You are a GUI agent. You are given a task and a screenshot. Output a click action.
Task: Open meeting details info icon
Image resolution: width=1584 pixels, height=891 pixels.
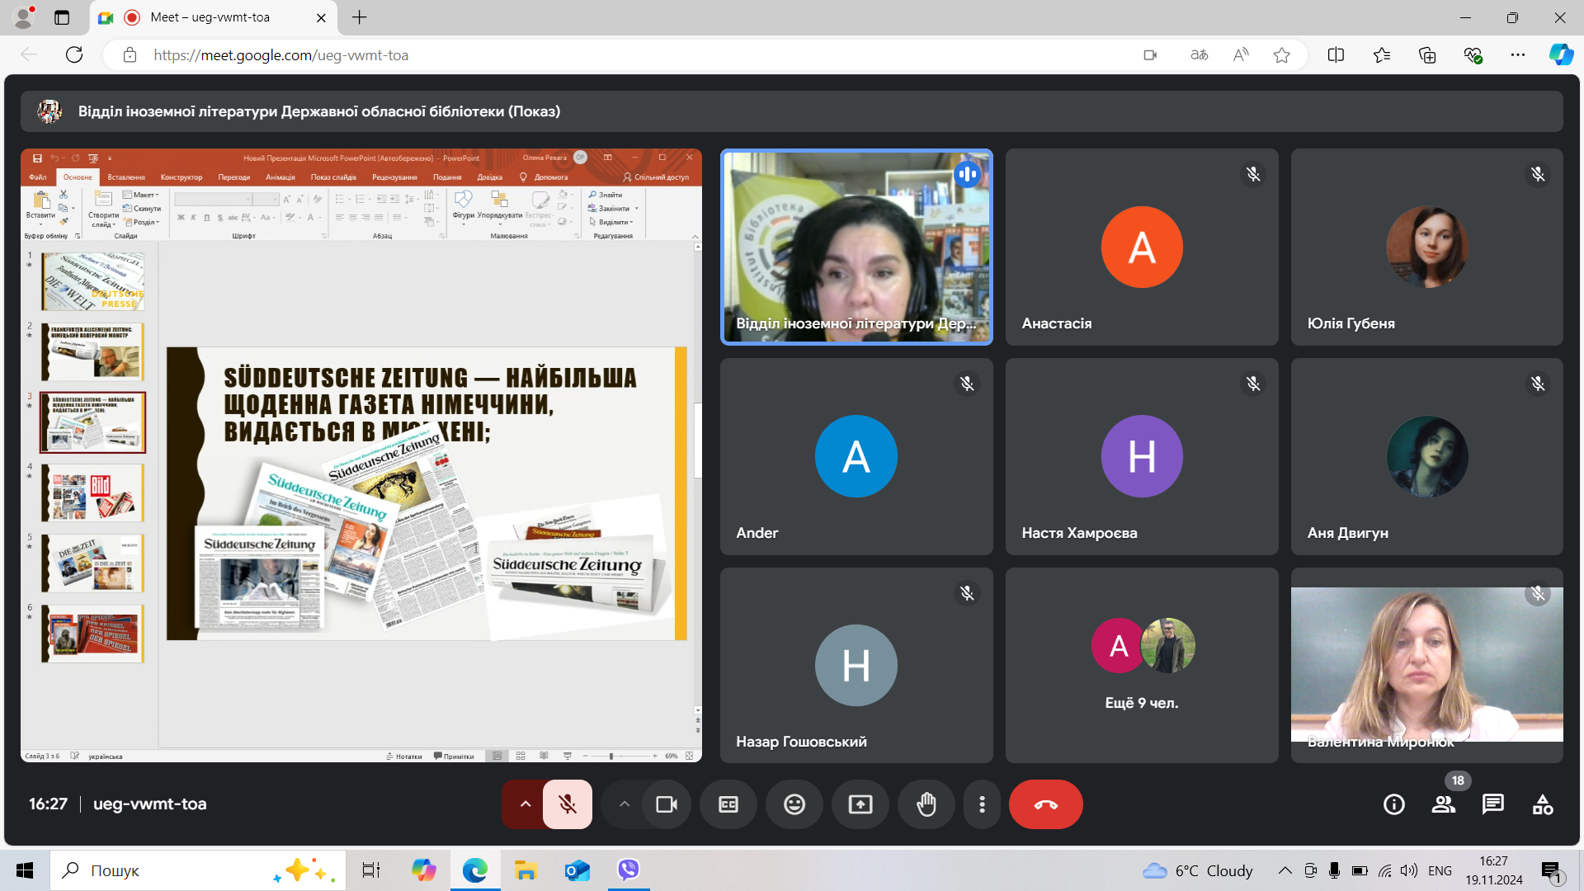[1394, 804]
